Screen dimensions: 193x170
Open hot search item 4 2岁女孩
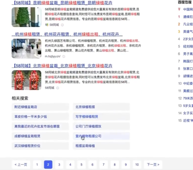click(188, 39)
